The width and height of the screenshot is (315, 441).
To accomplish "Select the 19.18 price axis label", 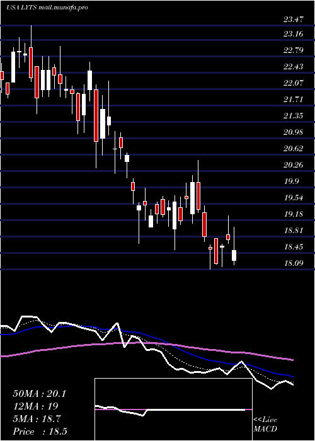I will tap(294, 214).
